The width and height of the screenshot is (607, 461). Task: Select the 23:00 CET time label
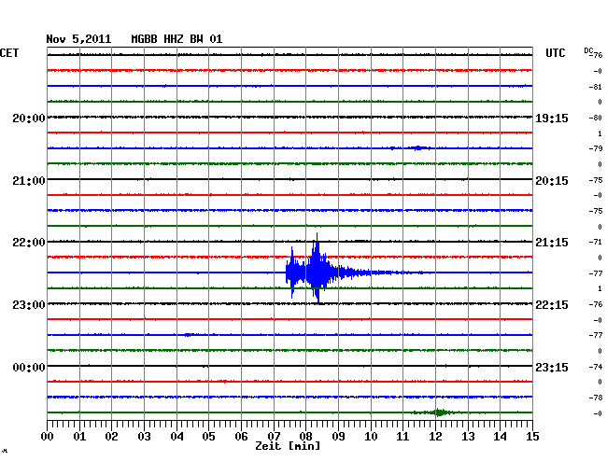click(x=29, y=305)
